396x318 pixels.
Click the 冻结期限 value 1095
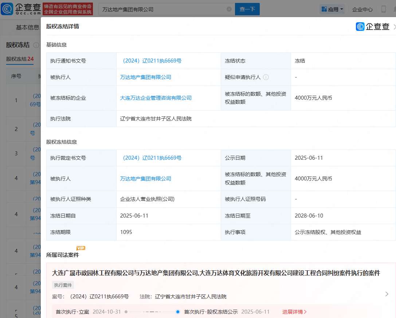(x=126, y=232)
